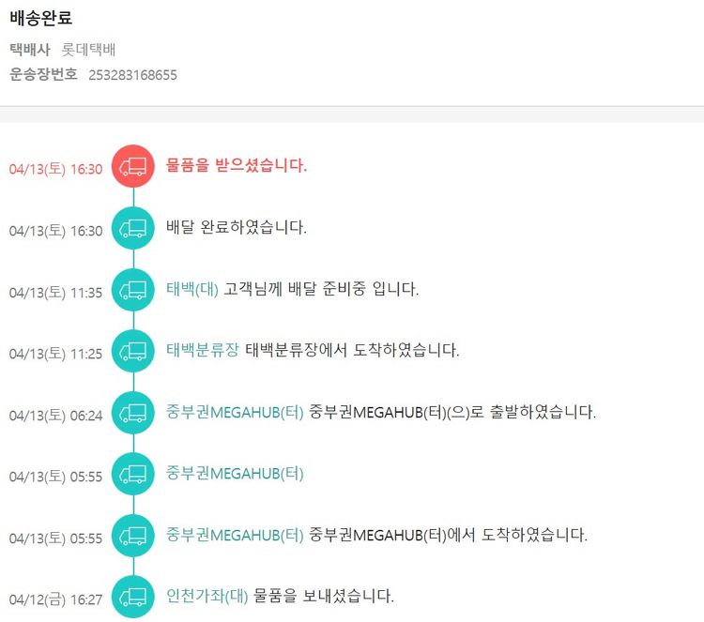Select truck icon for the 06:24 departure step
Viewport: 704px width, 622px height.
tap(133, 413)
